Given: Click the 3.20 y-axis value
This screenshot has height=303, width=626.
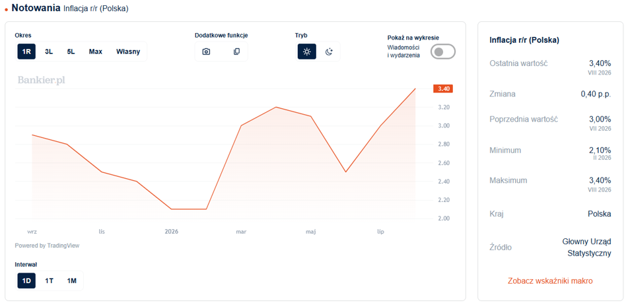Looking at the screenshot, I should tap(444, 108).
